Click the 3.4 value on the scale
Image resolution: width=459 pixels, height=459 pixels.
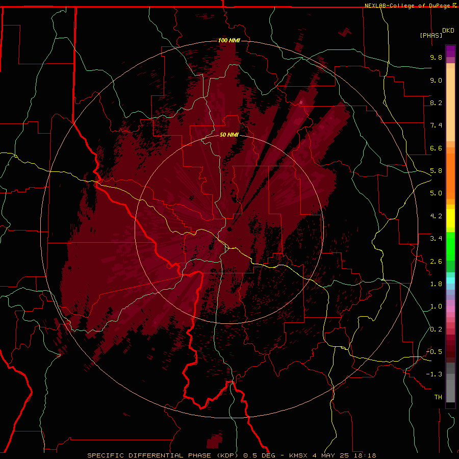436,239
